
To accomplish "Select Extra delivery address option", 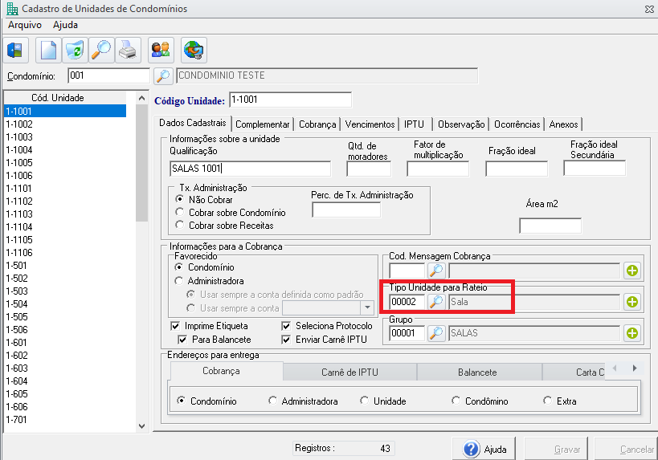I will pos(547,401).
